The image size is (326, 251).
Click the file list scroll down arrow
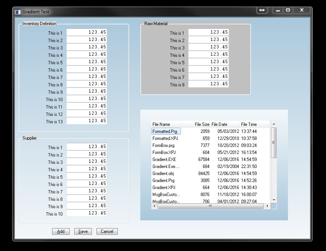pyautogui.click(x=274, y=200)
